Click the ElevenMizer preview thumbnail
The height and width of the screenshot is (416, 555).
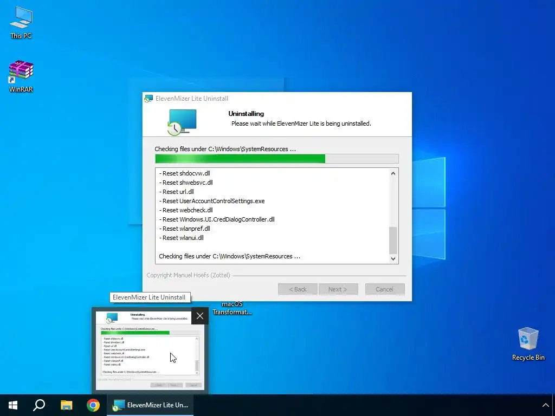pos(150,350)
